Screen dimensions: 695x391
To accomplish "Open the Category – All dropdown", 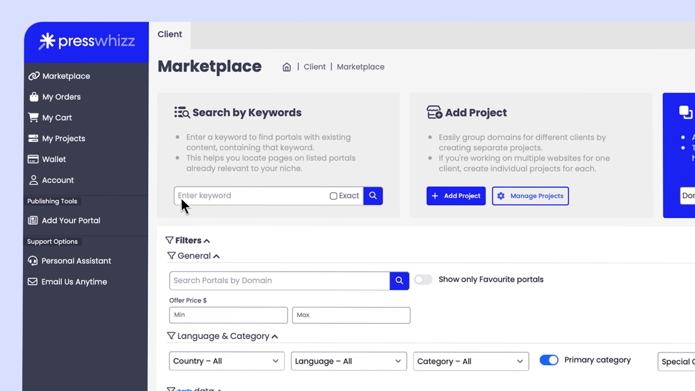I will pos(471,361).
